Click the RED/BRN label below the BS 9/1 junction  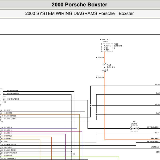(100, 77)
